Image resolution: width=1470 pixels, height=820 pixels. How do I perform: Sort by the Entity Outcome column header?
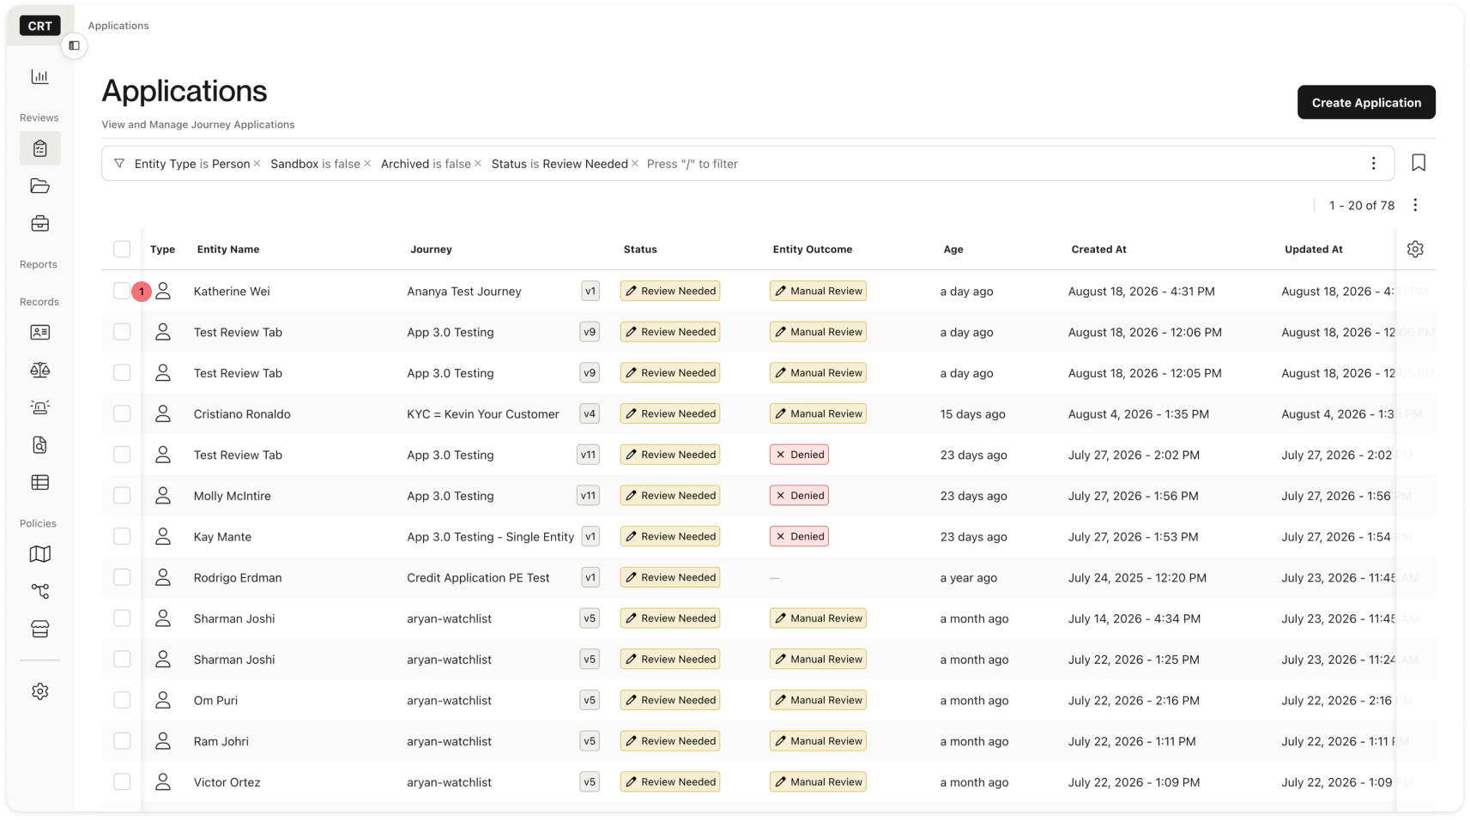coord(813,250)
